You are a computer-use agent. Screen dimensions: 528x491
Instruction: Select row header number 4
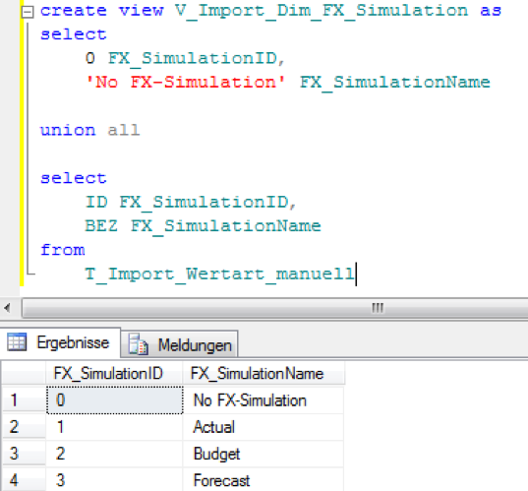tap(24, 479)
